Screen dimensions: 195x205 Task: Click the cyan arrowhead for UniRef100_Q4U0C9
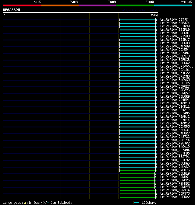pos(156,167)
